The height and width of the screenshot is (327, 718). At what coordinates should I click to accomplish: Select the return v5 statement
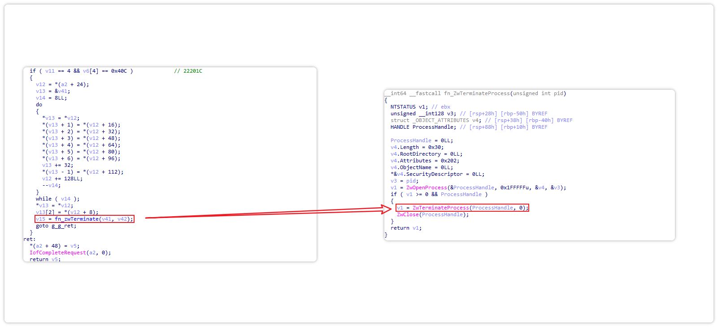pos(45,259)
